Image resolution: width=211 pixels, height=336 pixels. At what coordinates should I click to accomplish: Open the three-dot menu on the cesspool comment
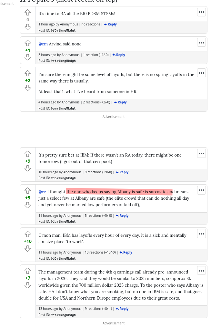pos(201,153)
